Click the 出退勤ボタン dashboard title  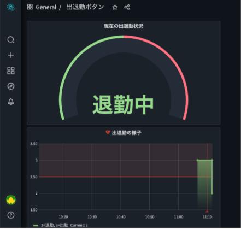[x=85, y=7]
